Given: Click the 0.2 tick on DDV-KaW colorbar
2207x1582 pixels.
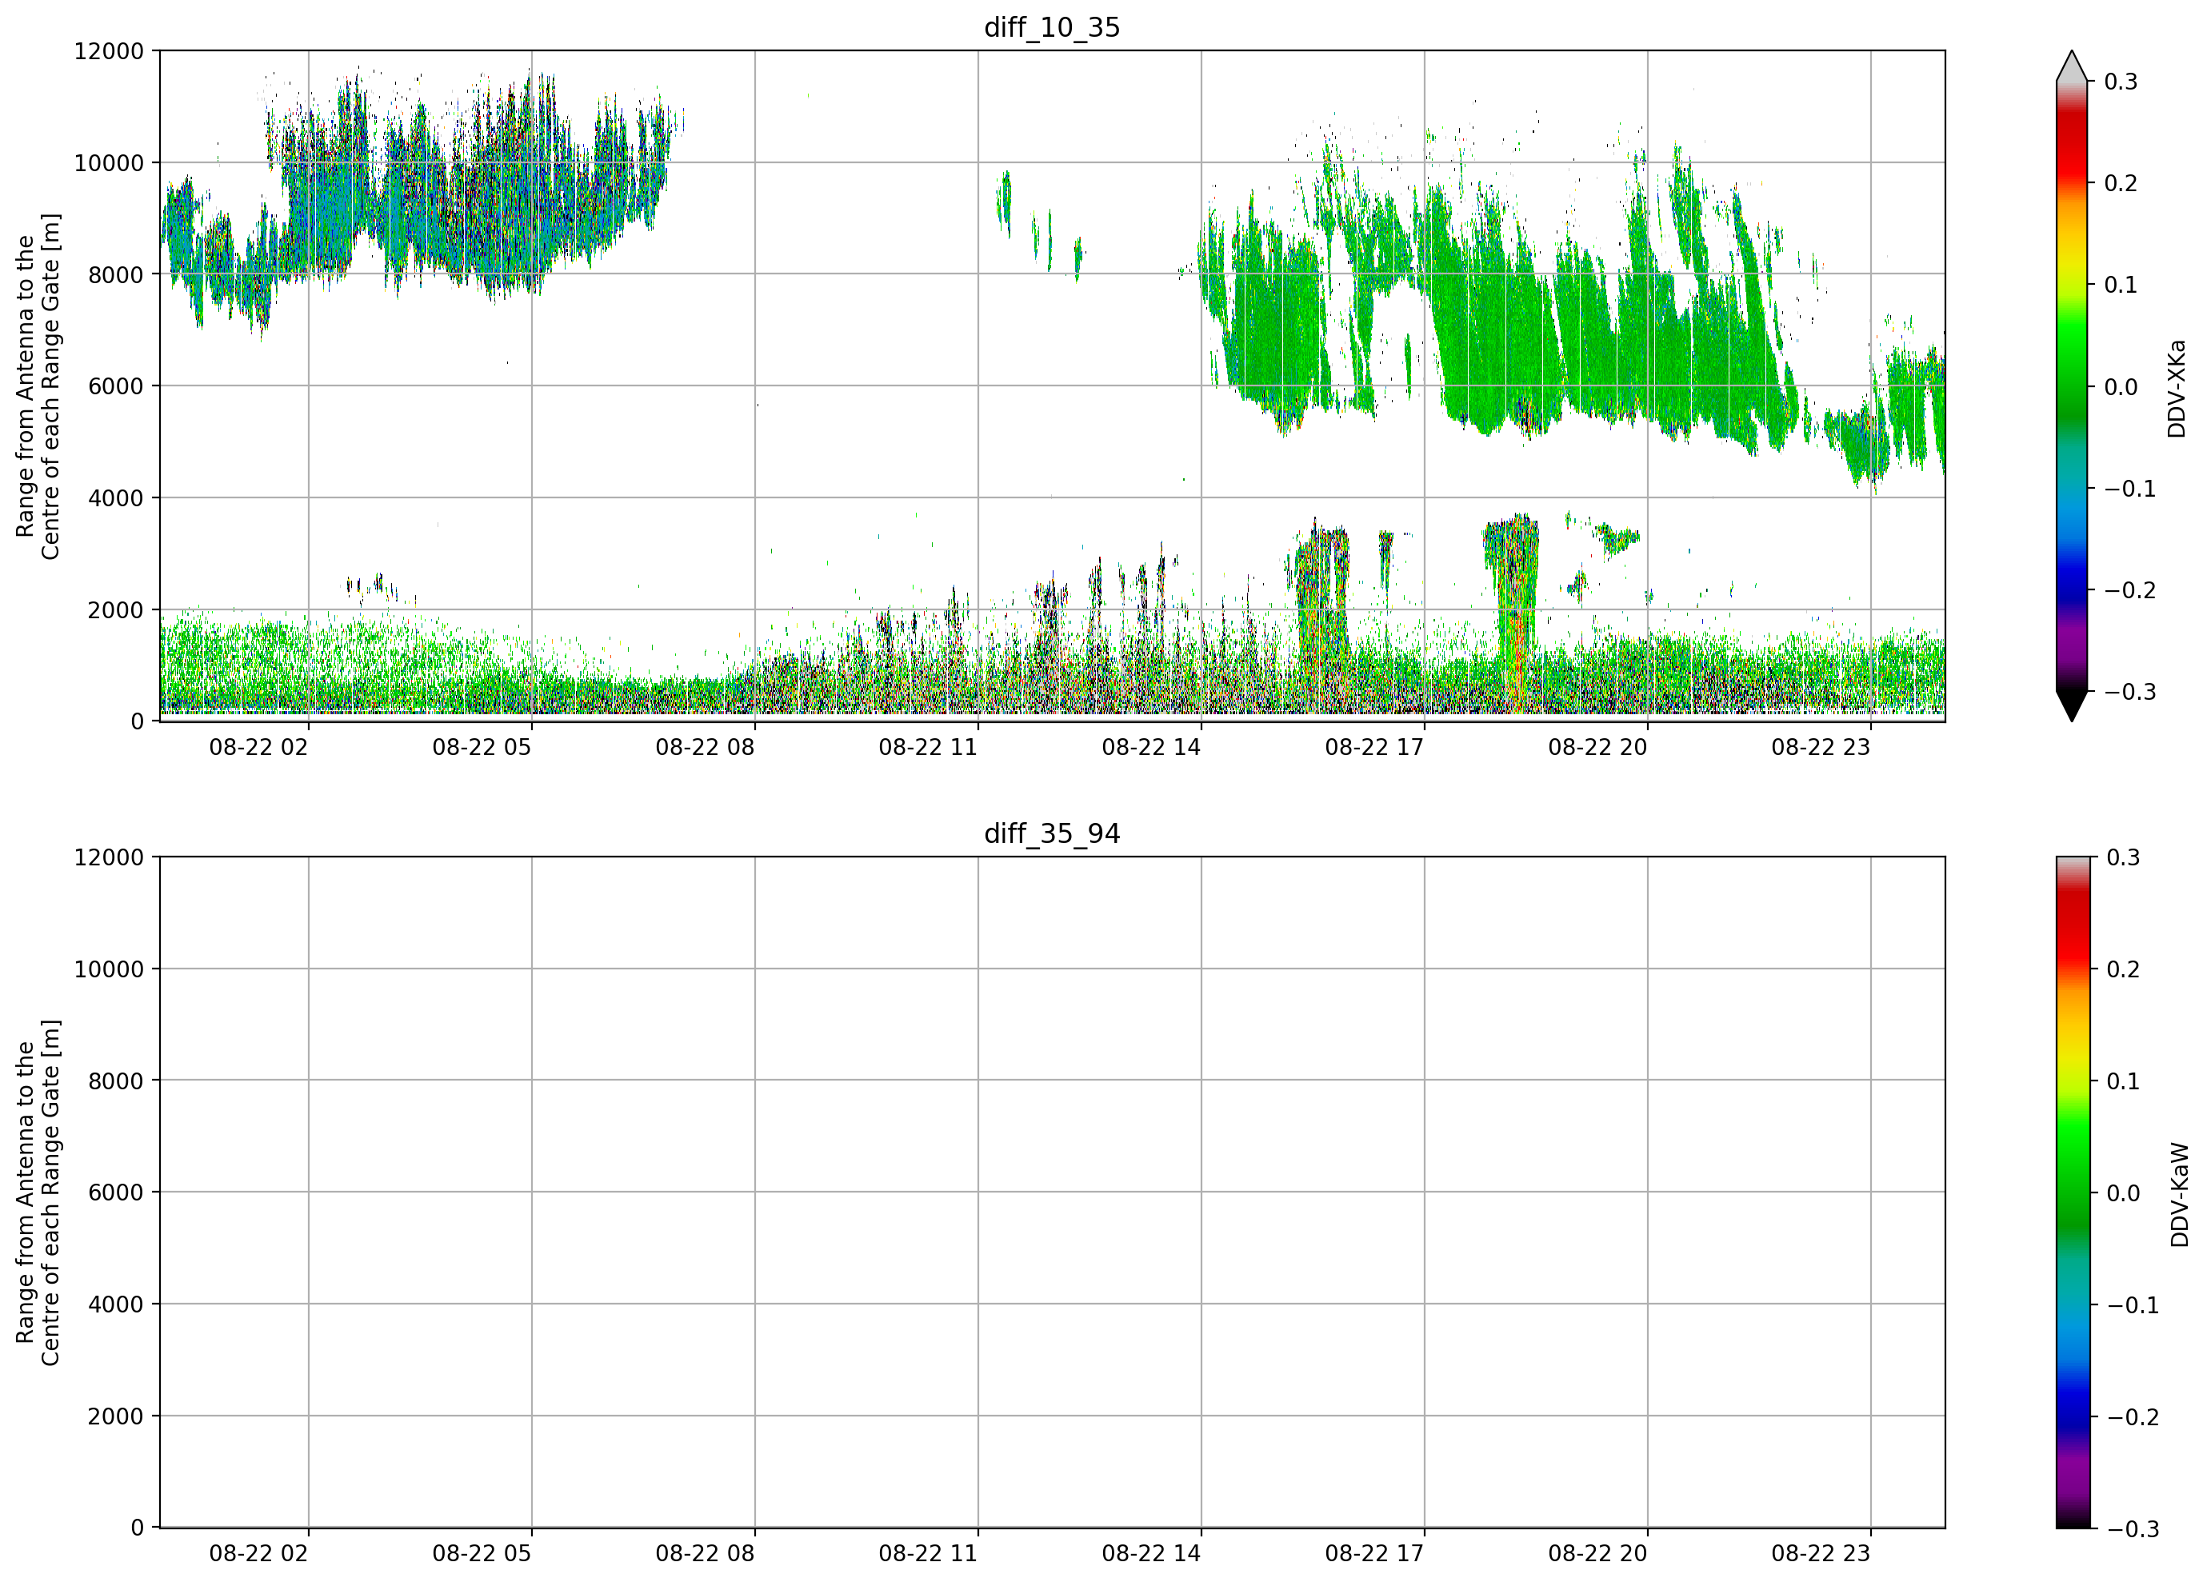Looking at the screenshot, I should point(2123,970).
